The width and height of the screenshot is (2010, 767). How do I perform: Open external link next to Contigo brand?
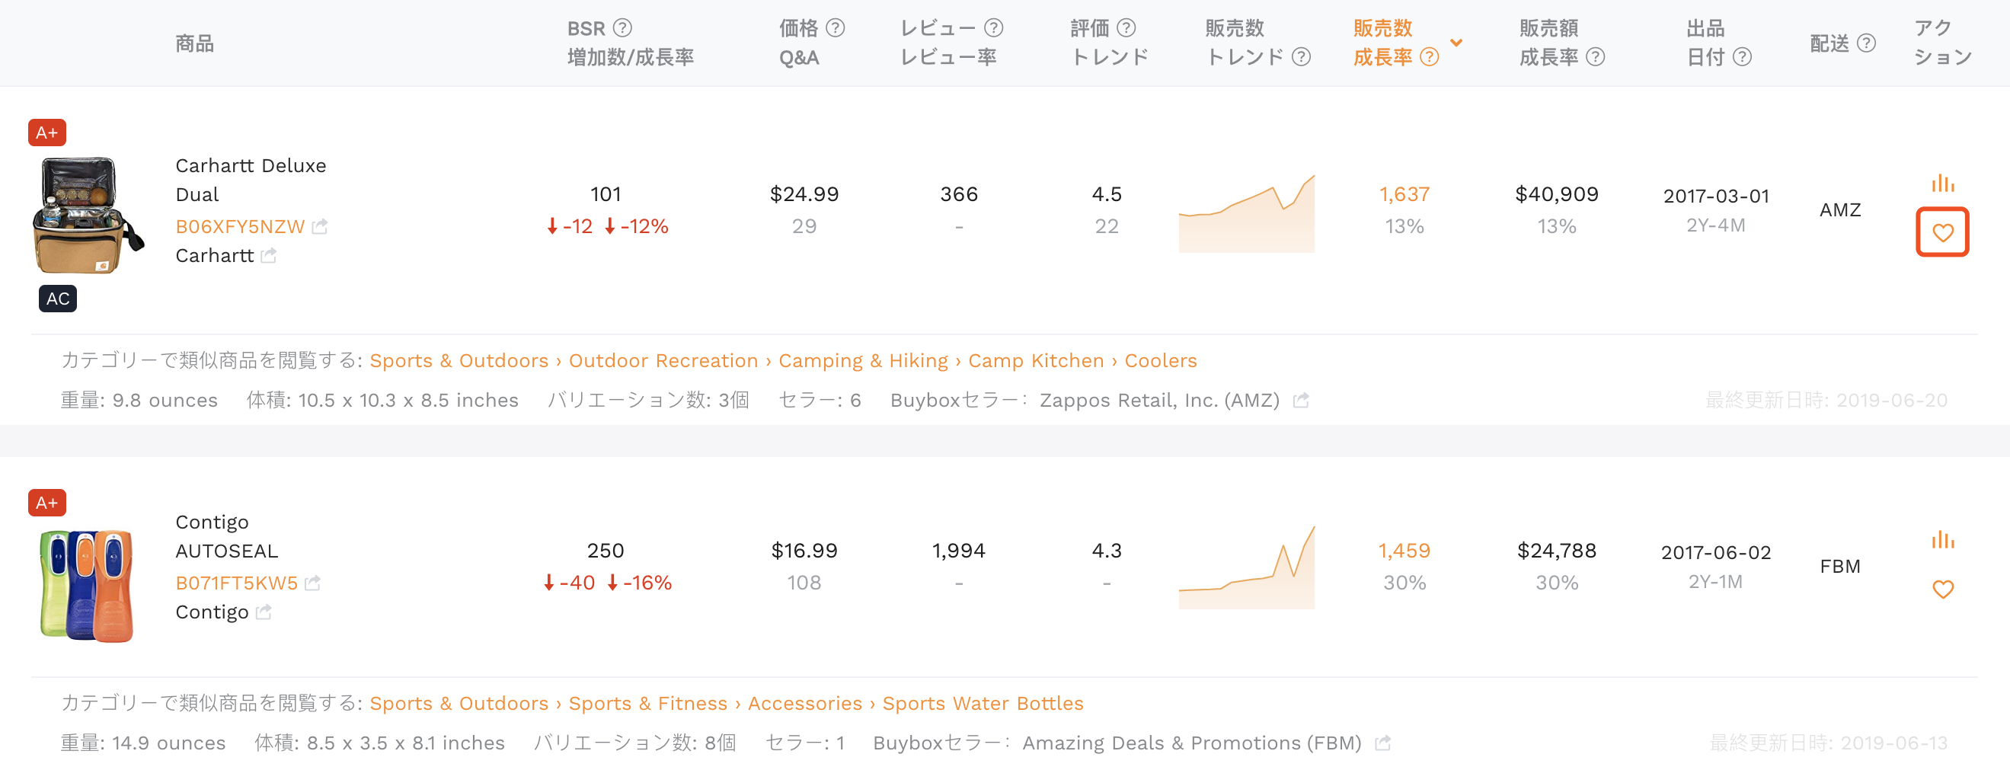click(264, 612)
